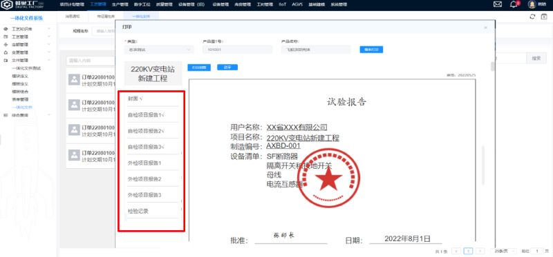553x257 pixels.
Task: Close the 打印 dialog
Action: pyautogui.click(x=486, y=28)
